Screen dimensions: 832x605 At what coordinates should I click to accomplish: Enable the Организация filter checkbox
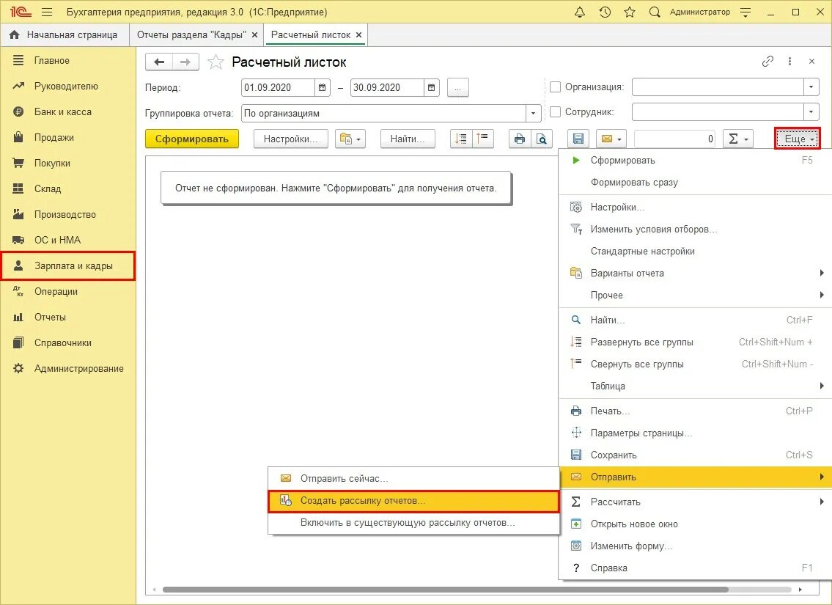555,87
